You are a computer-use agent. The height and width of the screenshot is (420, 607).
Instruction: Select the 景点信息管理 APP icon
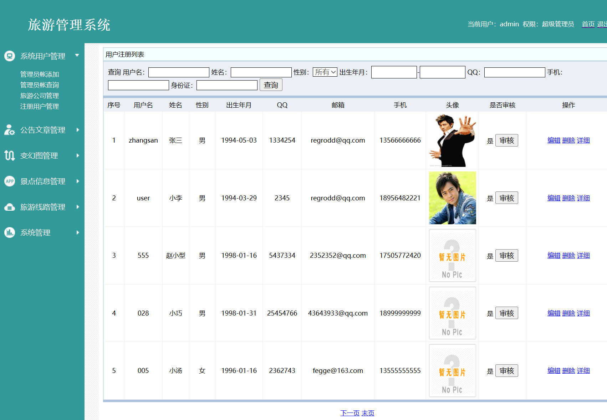click(9, 181)
